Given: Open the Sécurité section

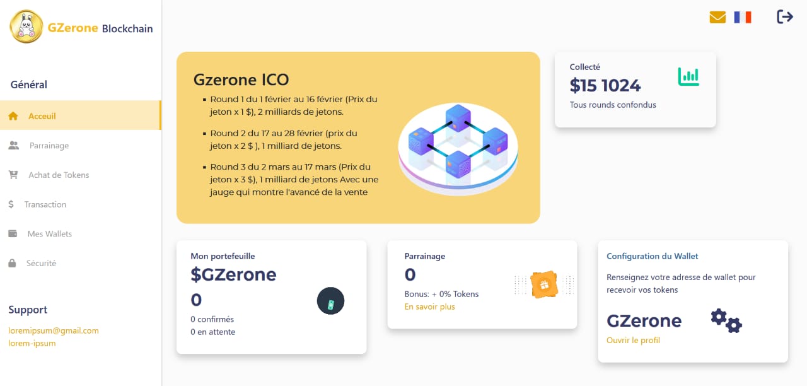Looking at the screenshot, I should [x=41, y=263].
